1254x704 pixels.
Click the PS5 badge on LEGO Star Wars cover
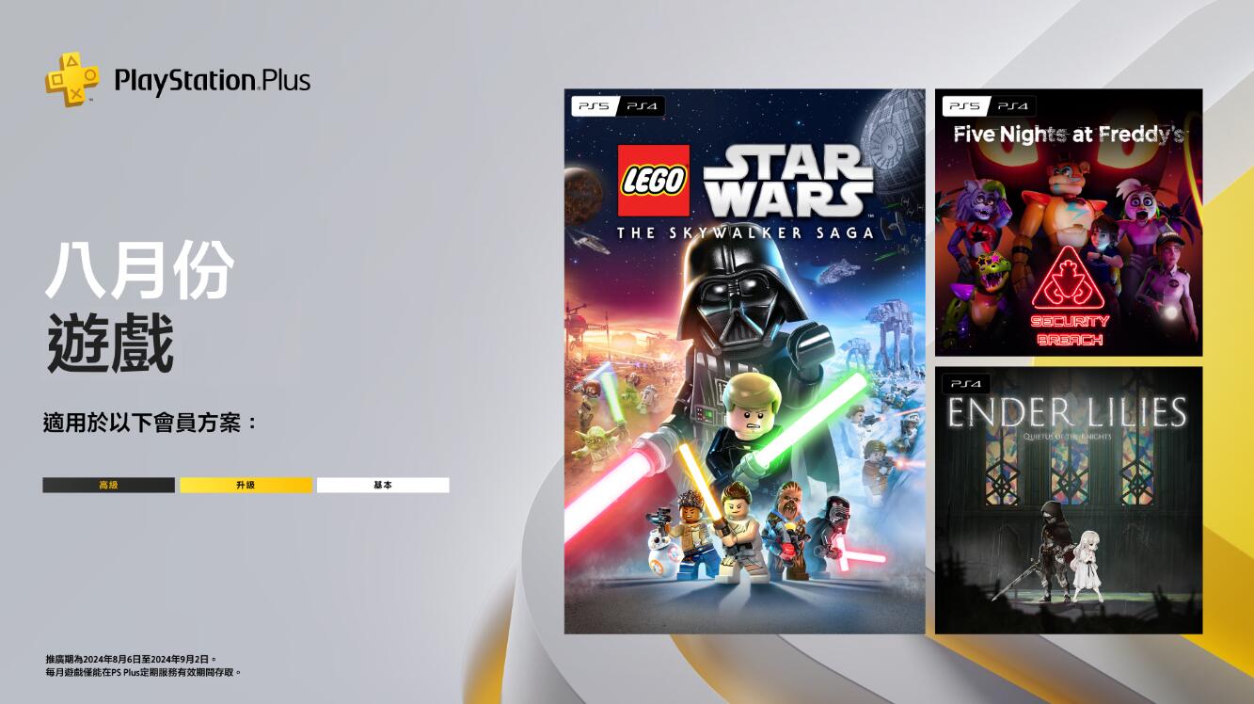pyautogui.click(x=595, y=106)
